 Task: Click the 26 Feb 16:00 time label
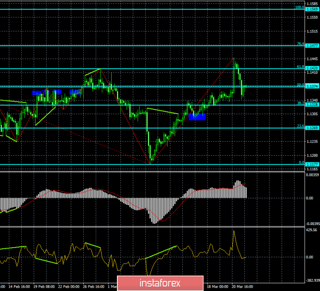point(94,287)
